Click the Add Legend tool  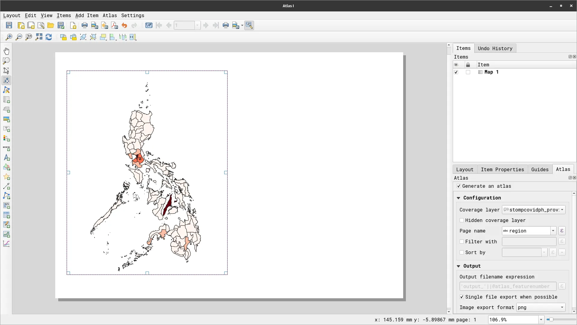click(6, 138)
